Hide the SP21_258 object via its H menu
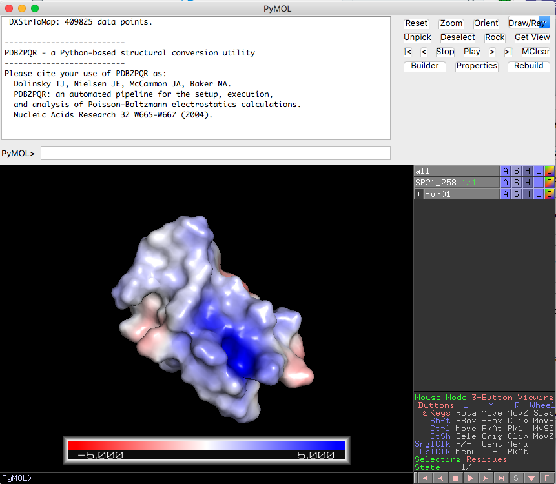Image resolution: width=556 pixels, height=484 pixels. click(528, 182)
